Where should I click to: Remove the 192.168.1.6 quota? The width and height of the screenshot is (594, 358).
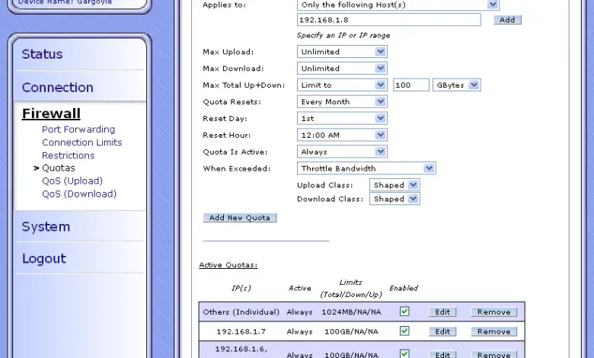pos(493,355)
